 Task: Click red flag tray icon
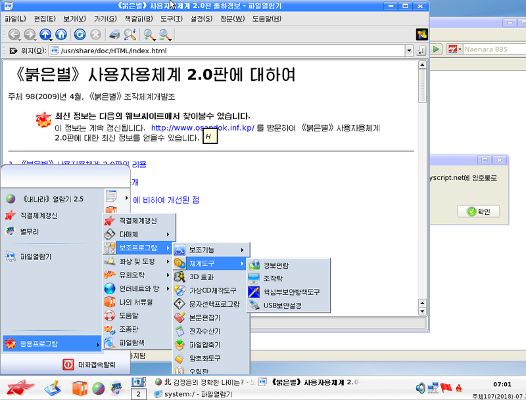446,388
